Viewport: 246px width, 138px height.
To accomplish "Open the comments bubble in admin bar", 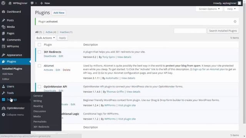I will point(32,3).
